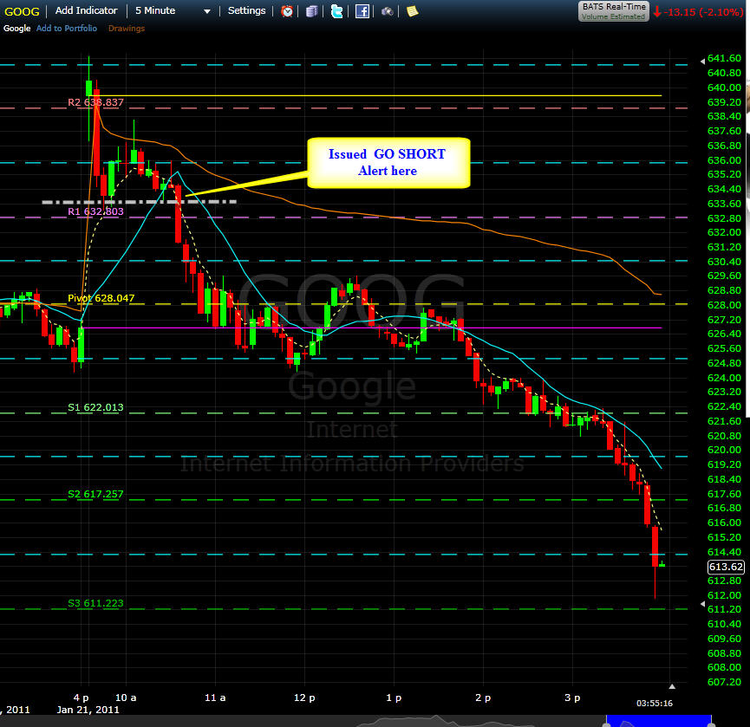Click the small triangle marker beside 611.20
The height and width of the screenshot is (727, 750).
point(702,604)
